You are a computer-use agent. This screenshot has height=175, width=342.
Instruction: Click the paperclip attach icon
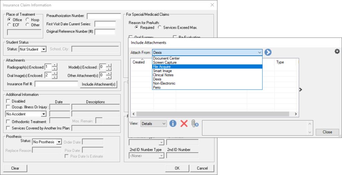click(195, 124)
